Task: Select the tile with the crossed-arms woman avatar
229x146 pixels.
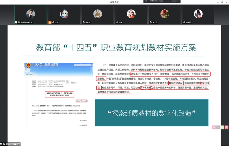Action: pos(98,15)
